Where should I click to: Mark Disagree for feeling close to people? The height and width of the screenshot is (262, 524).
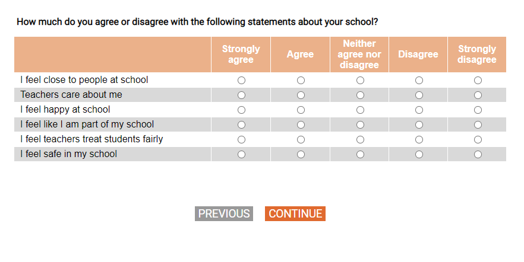pos(419,80)
